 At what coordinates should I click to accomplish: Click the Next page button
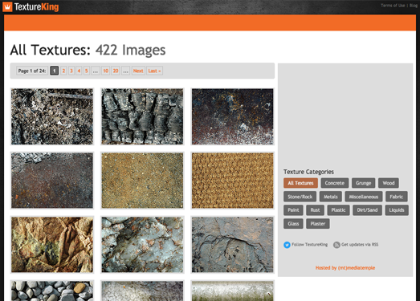pyautogui.click(x=138, y=71)
